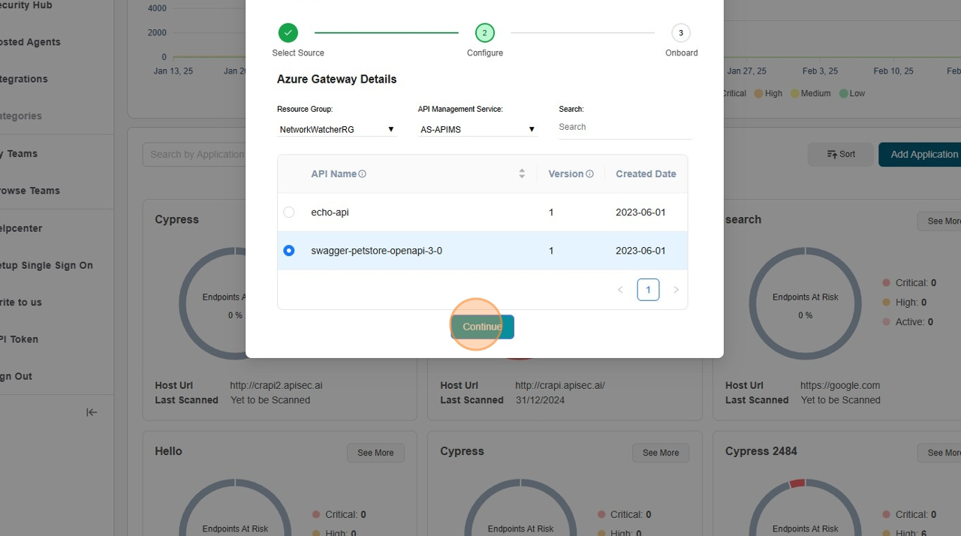Go to next page arrow in table
This screenshot has height=536, width=961.
pos(676,290)
